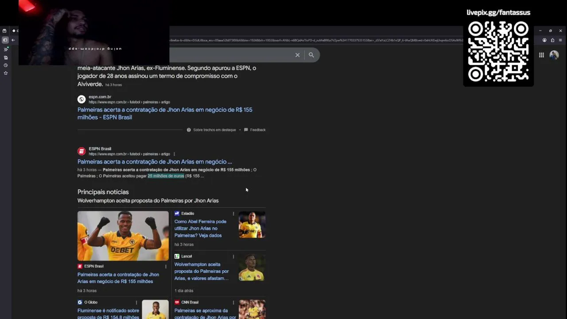Image resolution: width=567 pixels, height=319 pixels.
Task: Click small ESPN Brasil icon under large thumbnail
Action: click(80, 266)
